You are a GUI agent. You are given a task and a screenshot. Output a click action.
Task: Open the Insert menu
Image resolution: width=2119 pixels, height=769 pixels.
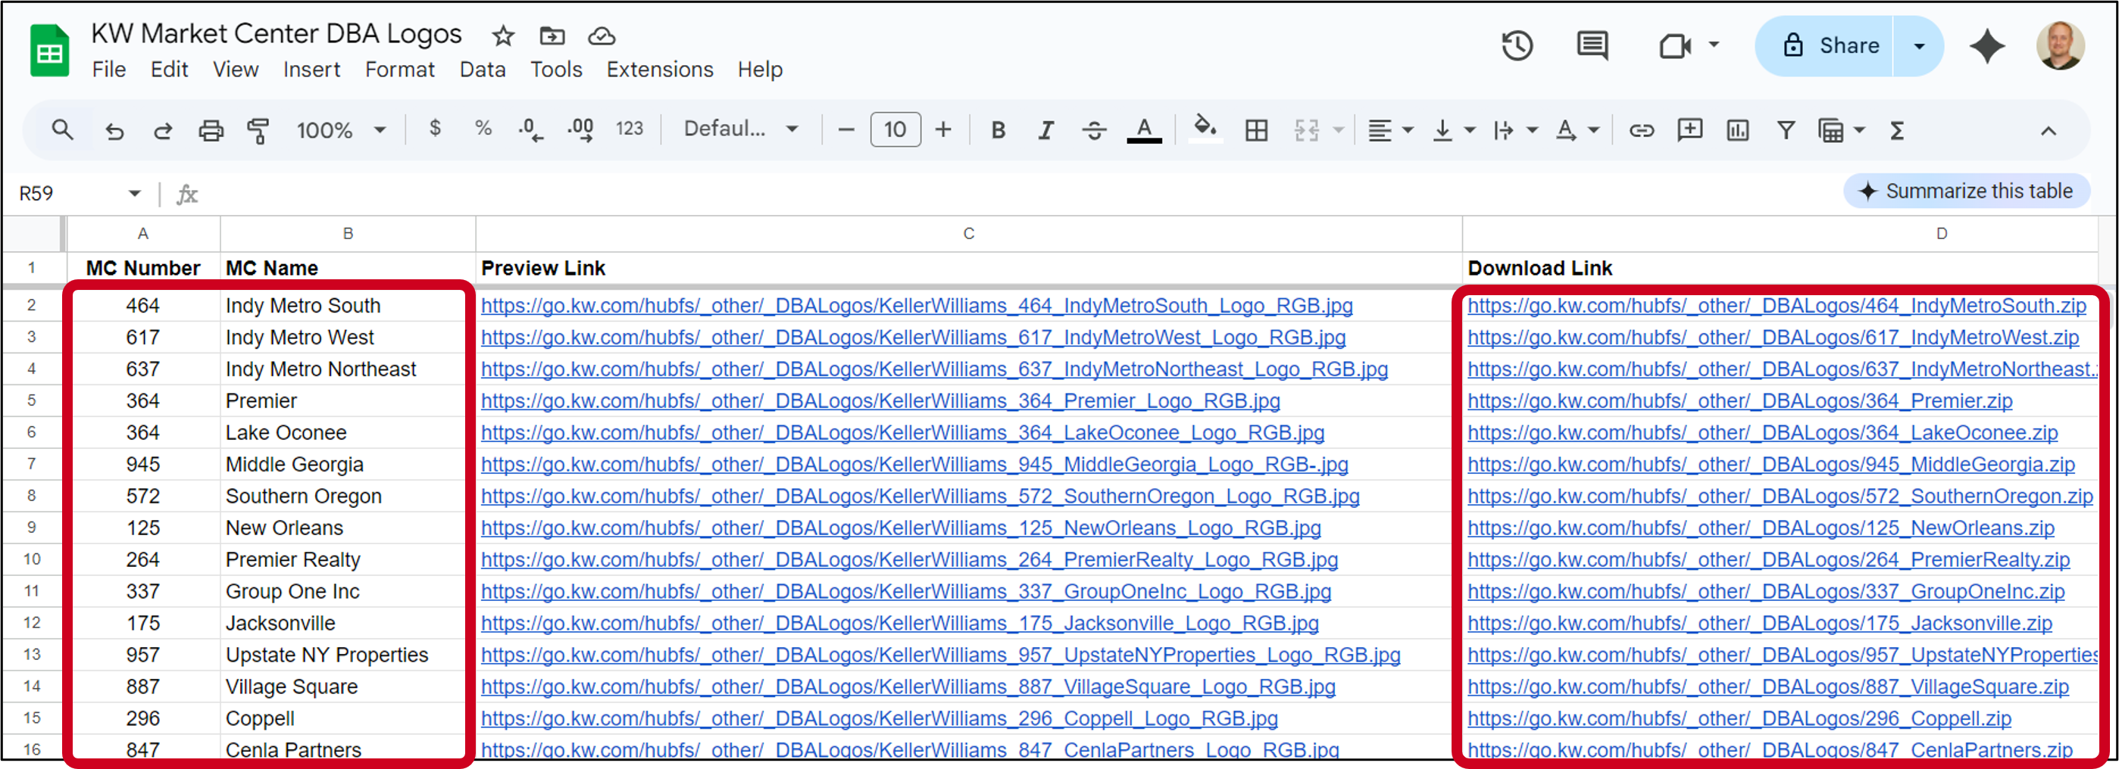pos(312,70)
